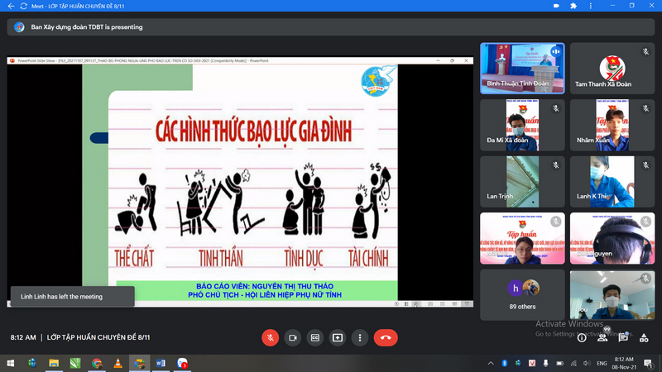Viewport: 662px width, 372px height.
Task: Turn on closed captions
Action: pos(314,337)
